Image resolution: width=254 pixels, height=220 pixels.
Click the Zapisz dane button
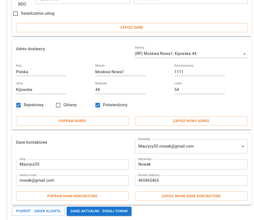[x=132, y=27]
